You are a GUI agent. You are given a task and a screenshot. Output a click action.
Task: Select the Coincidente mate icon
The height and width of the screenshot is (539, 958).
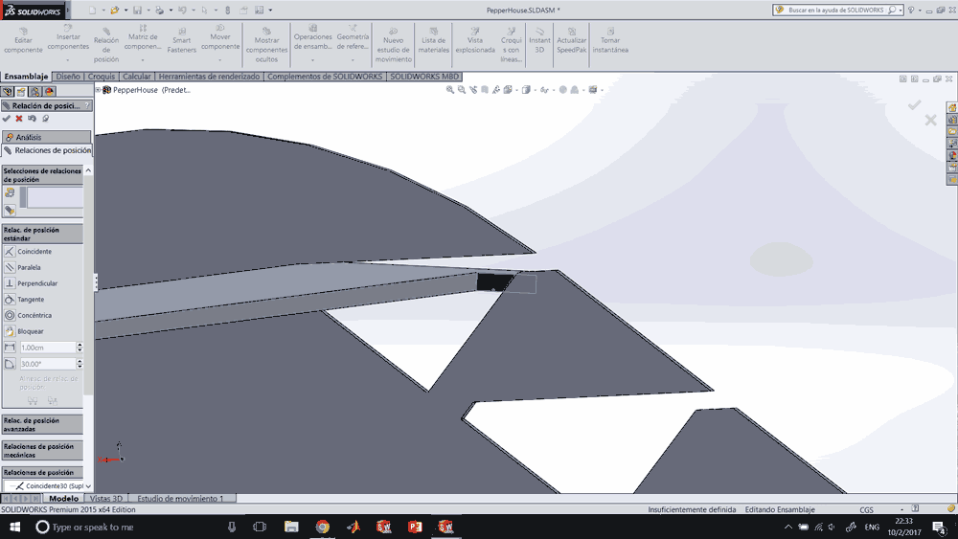(10, 252)
